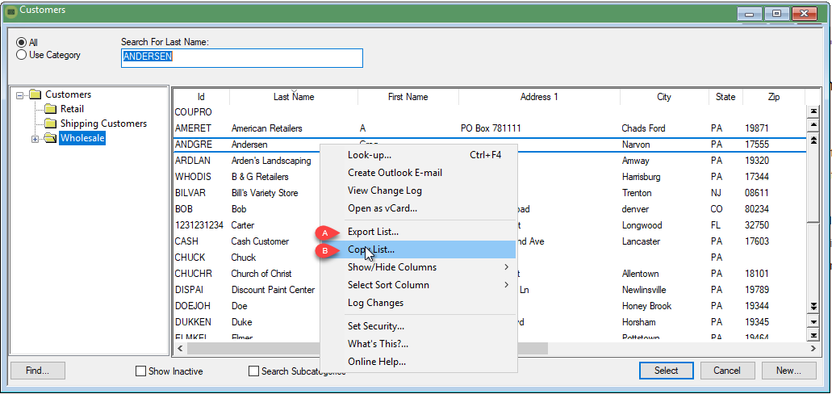Click the page-up double arrow button
Viewport: 832px width, 394px height.
pos(813,140)
